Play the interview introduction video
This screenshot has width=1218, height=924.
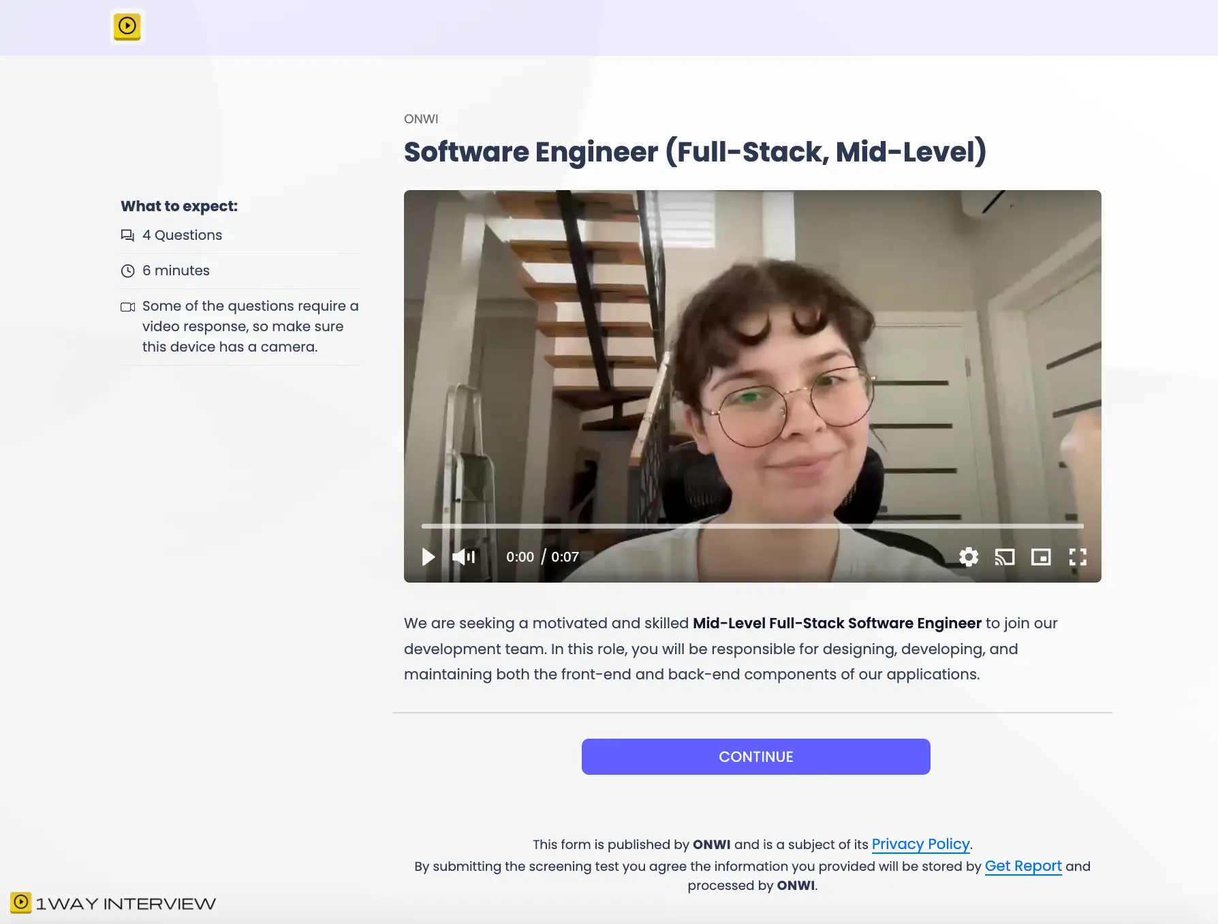pyautogui.click(x=428, y=557)
